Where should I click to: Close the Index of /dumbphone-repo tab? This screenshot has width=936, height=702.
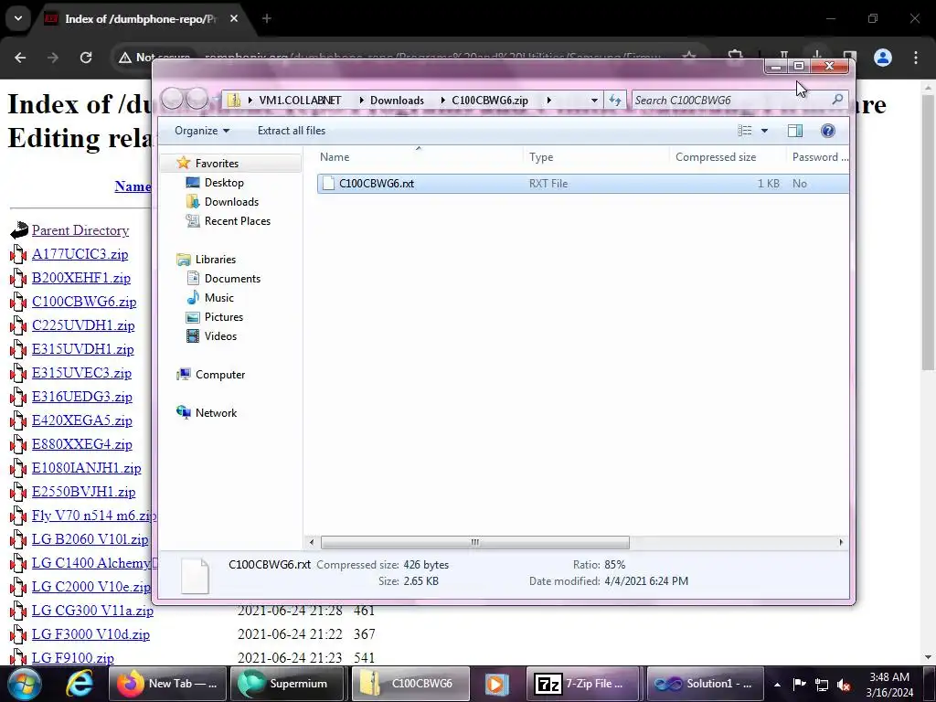tap(234, 18)
